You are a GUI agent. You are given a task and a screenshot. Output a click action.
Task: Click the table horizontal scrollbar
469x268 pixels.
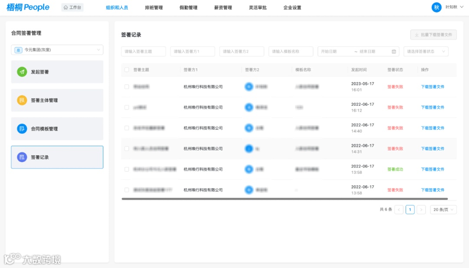tap(284, 199)
